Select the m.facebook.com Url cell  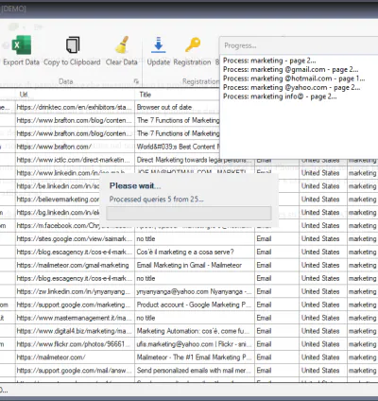[x=75, y=226]
